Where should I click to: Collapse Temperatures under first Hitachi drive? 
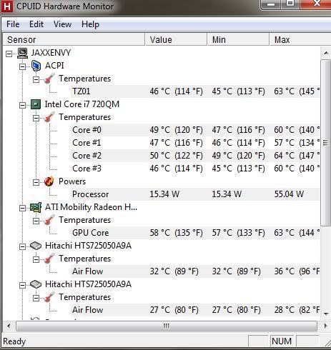point(36,259)
